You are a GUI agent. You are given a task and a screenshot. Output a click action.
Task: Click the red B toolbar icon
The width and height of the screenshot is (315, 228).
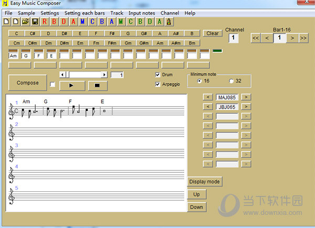point(54,22)
